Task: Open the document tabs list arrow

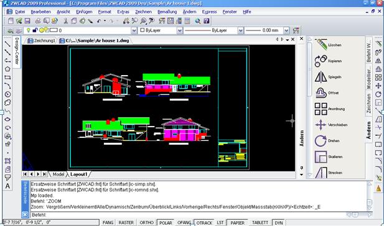Action: tap(288, 39)
